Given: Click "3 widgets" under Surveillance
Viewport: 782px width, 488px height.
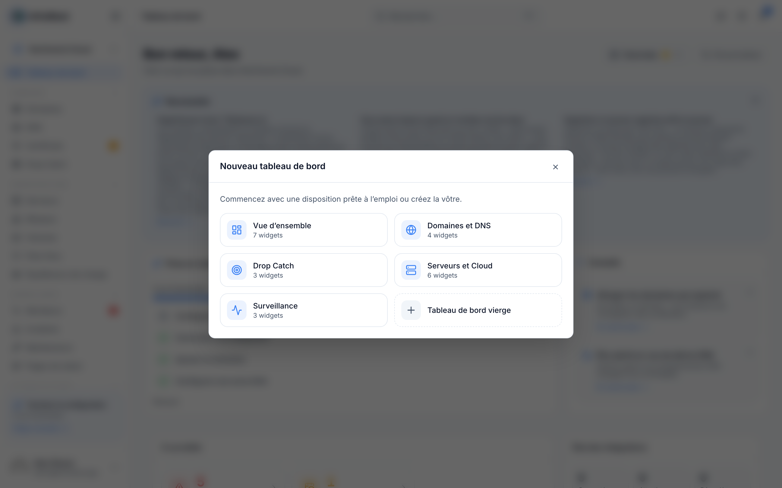Looking at the screenshot, I should click(x=268, y=315).
